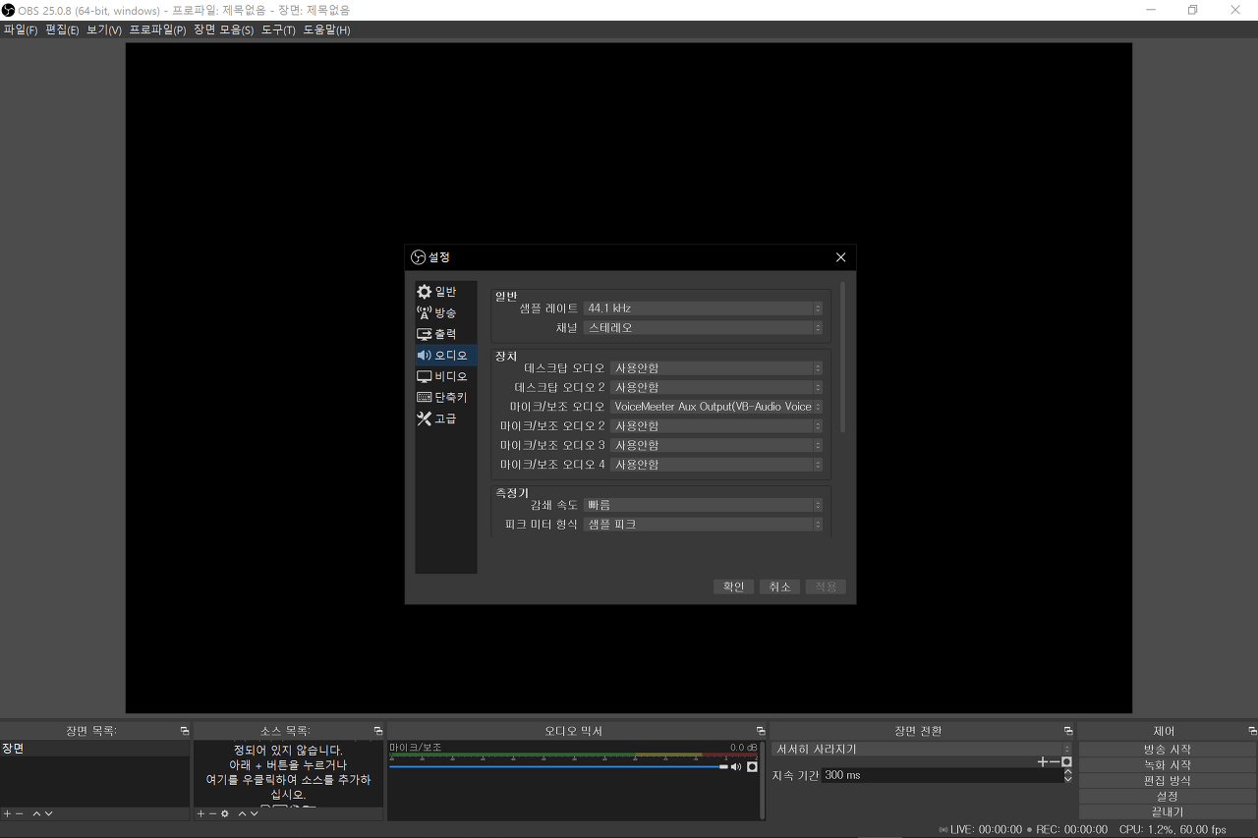This screenshot has width=1258, height=838.
Task: Open 마이크/보조 오디오 VoiceMeeter dropdown
Action: [716, 407]
